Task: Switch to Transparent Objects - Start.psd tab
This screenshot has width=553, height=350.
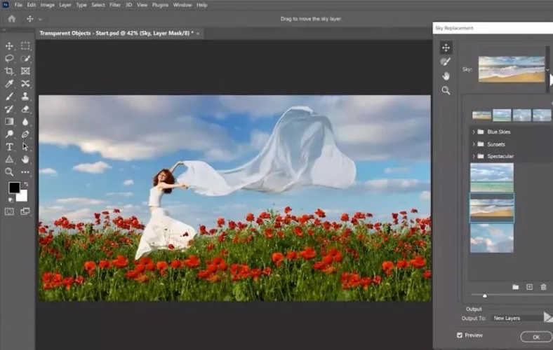Action: click(x=116, y=33)
